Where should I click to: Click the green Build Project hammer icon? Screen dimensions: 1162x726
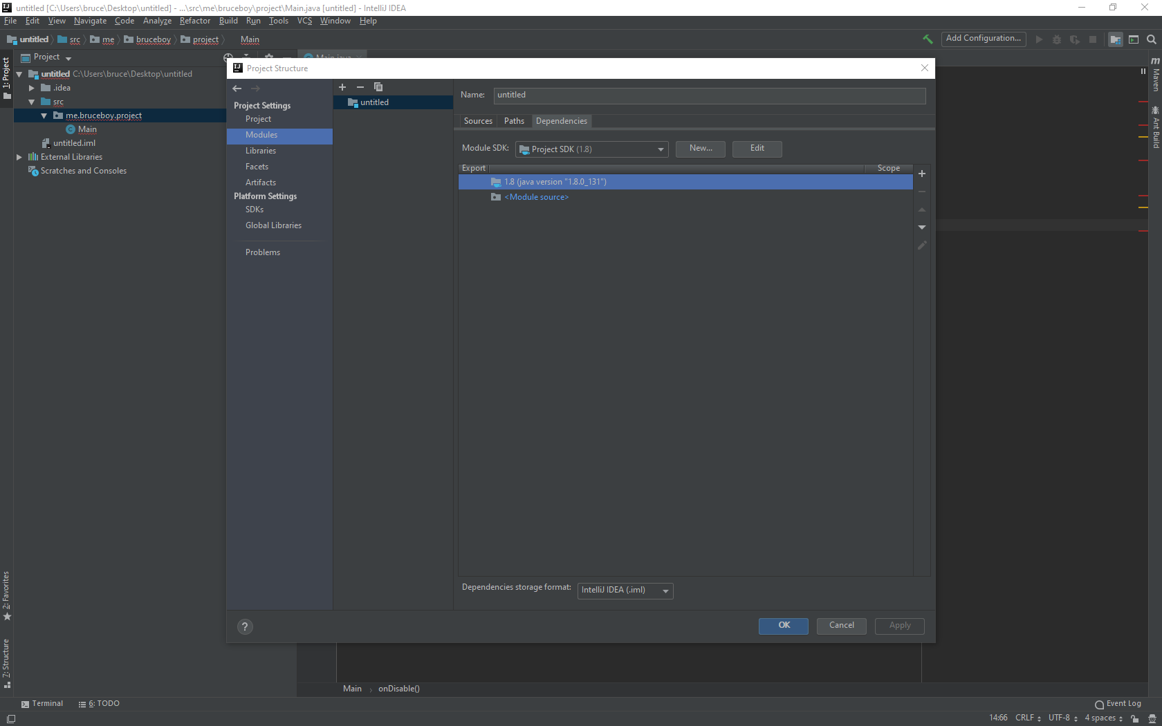point(928,39)
